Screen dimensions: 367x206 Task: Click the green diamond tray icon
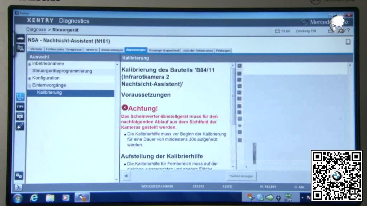[269, 198]
